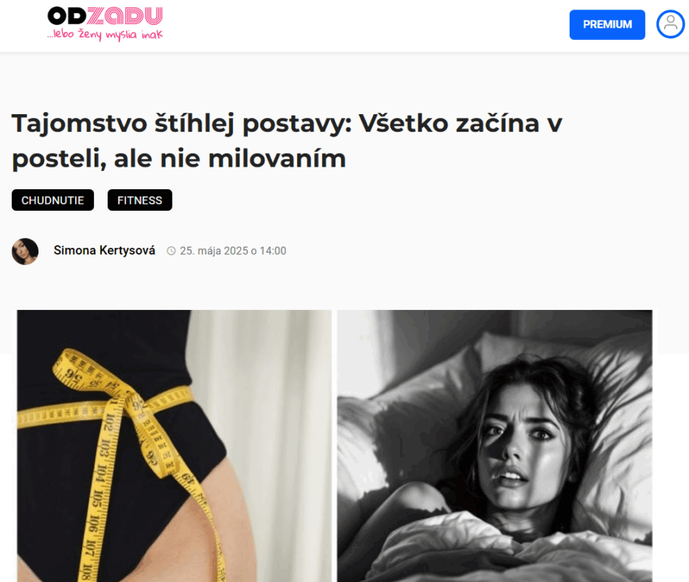This screenshot has width=689, height=582.
Task: Click the pink ZADU part of the logo
Action: pos(125,16)
